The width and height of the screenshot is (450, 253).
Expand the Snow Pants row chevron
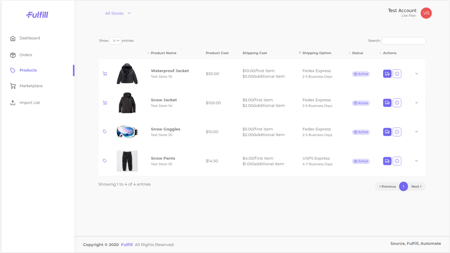(x=416, y=161)
